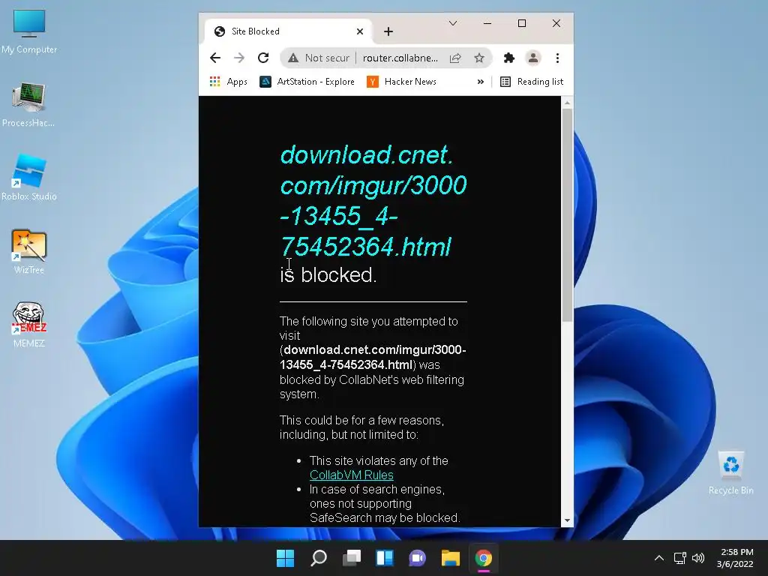
Task: Click the 'is blocked.' text
Action: (328, 274)
